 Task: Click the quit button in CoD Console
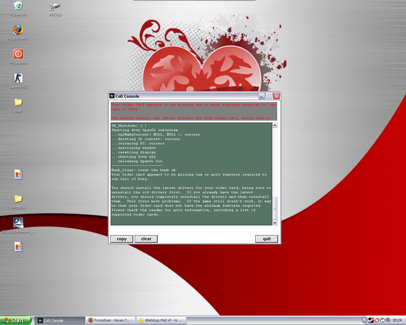click(267, 239)
